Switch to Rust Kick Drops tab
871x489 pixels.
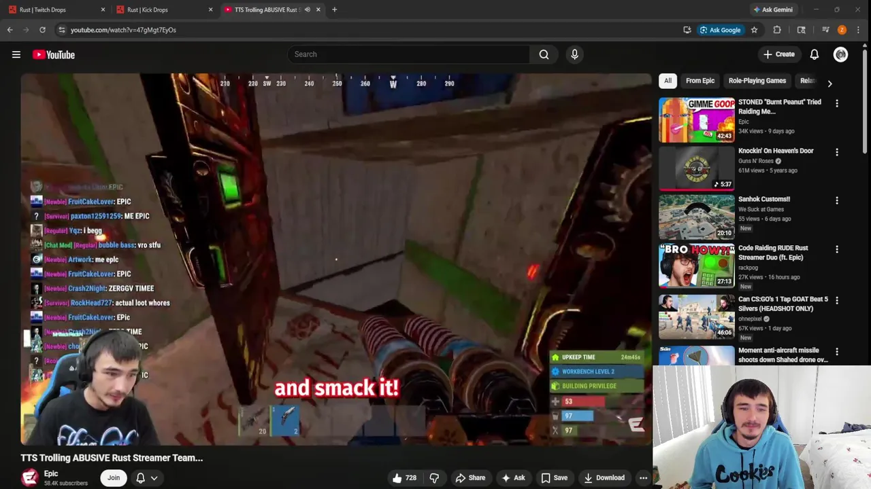click(x=161, y=10)
